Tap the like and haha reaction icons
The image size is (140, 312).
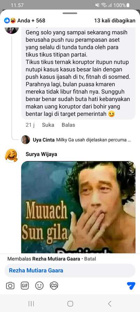(10, 20)
